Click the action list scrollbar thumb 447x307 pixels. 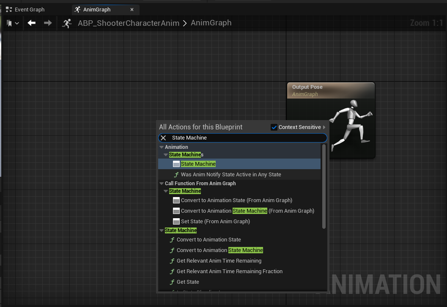coord(324,186)
